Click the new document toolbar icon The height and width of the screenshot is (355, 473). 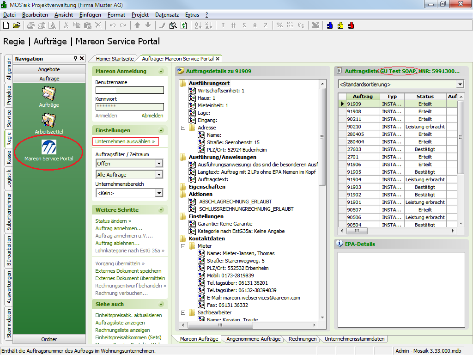coord(6,25)
